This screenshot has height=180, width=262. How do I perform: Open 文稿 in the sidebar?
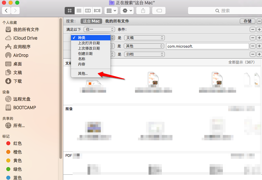tap(14, 72)
